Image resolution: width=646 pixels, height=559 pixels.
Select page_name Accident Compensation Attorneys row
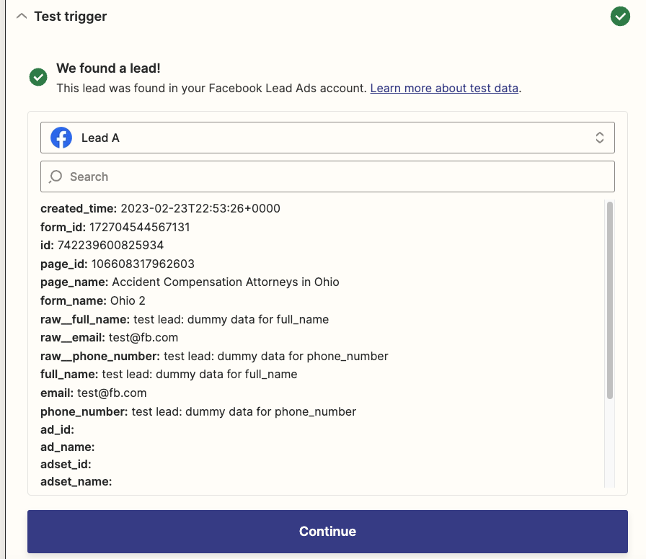tap(190, 282)
